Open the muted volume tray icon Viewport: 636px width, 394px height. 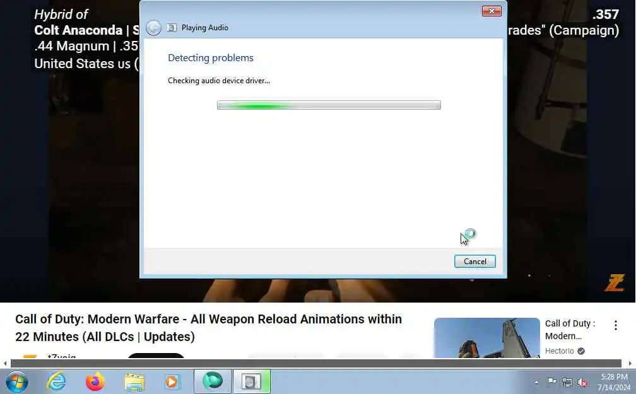tap(582, 382)
